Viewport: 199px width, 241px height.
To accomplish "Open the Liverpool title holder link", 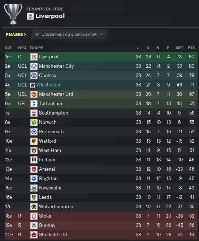I will 50,16.
